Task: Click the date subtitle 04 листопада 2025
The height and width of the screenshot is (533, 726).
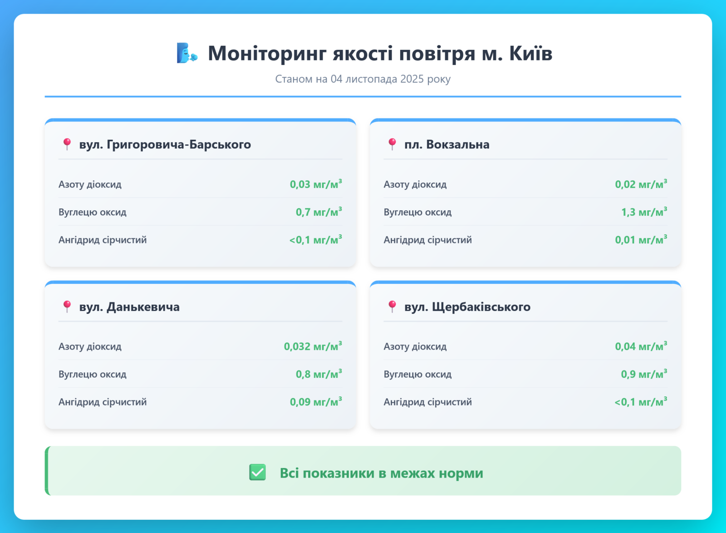Action: click(x=363, y=79)
